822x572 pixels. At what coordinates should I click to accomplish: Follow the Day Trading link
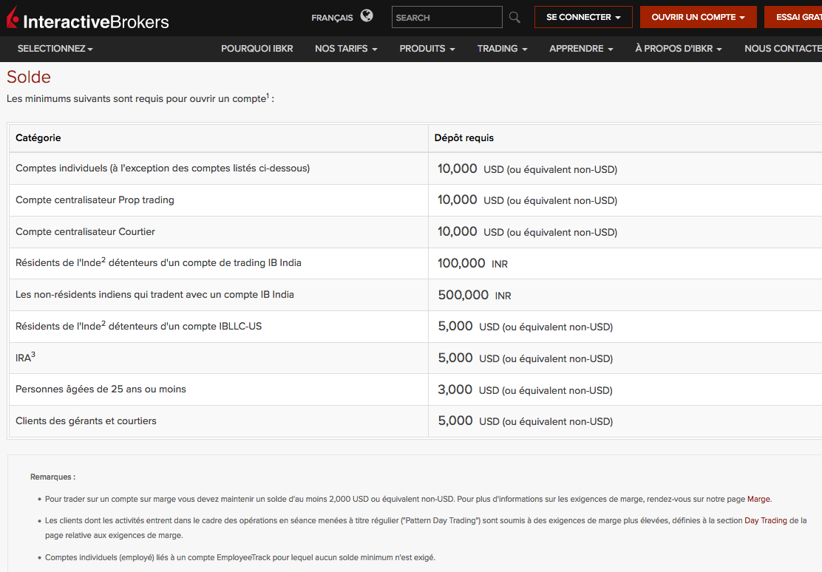coord(765,520)
